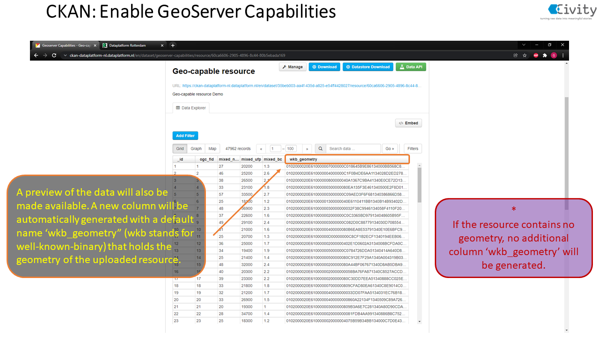Image resolution: width=599 pixels, height=337 pixels.
Task: Open the extensions puzzle icon
Action: (x=545, y=55)
